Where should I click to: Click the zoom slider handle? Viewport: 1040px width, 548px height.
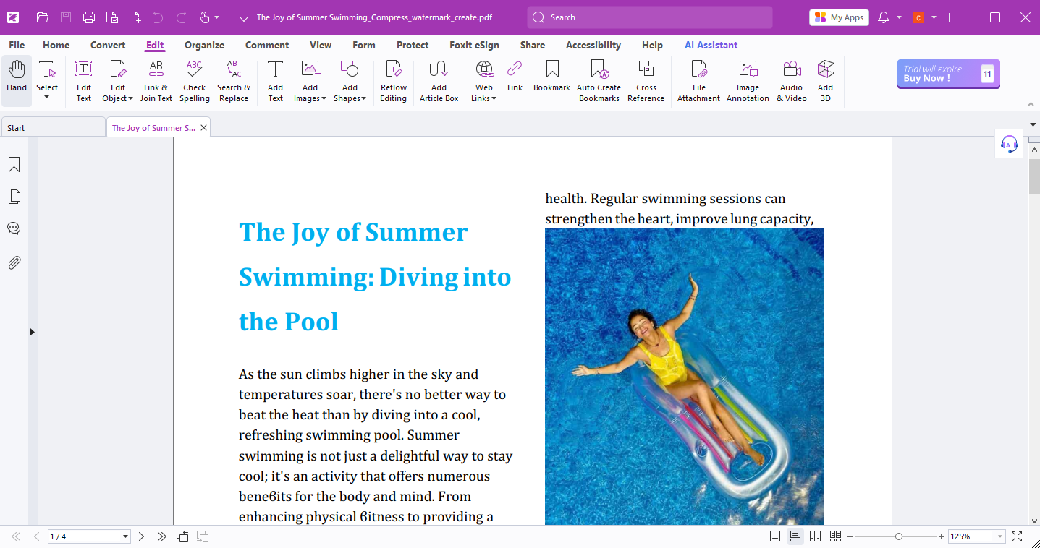point(898,536)
